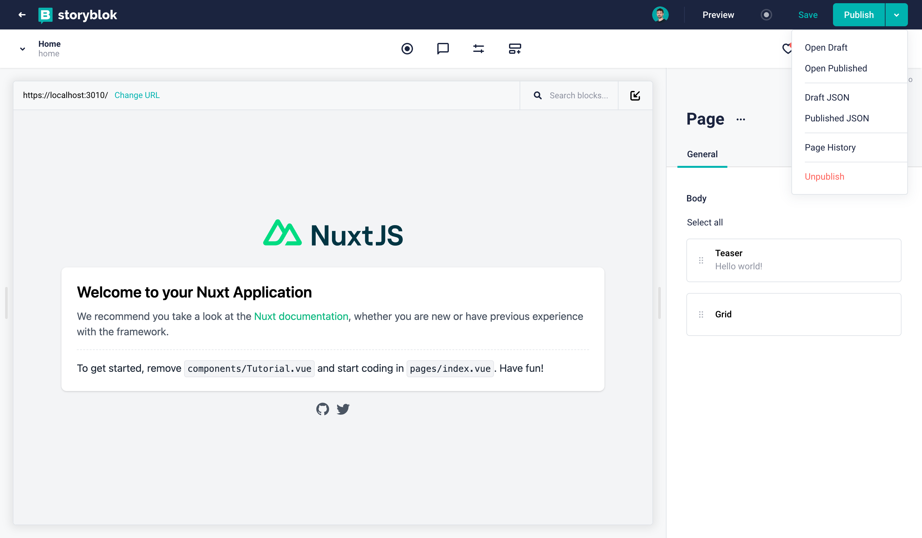Select Published JSON menu entry

point(837,118)
